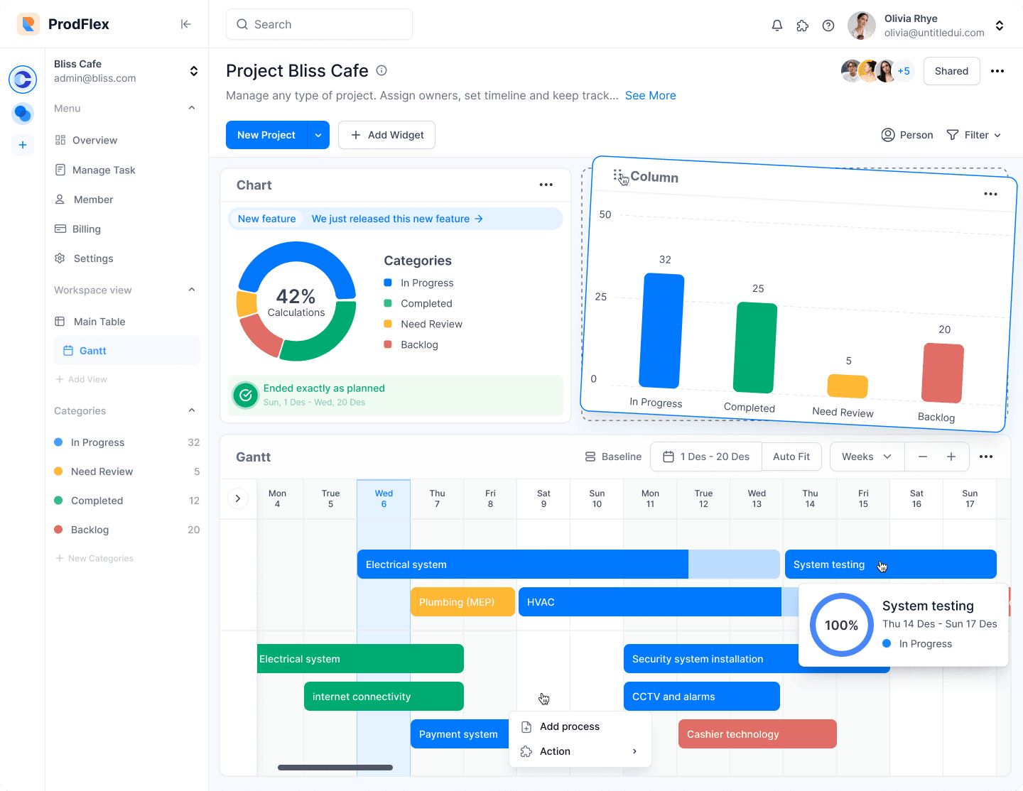This screenshot has width=1023, height=791.
Task: Click the info icon beside Project Bliss Cafe
Action: click(381, 70)
